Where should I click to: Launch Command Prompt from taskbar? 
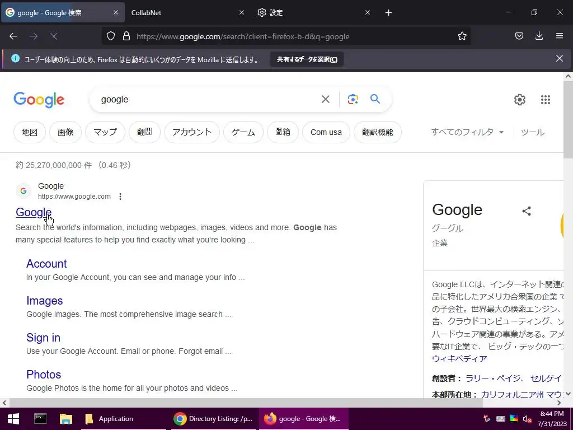[40, 419]
